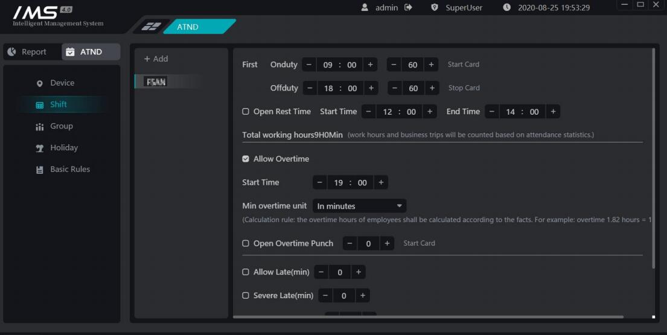Decrease Allow Late minutes
The width and height of the screenshot is (667, 335).
pos(321,272)
